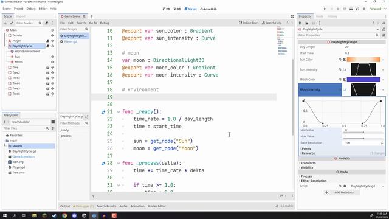The height and width of the screenshot is (219, 389).
Task: Open Online Docs link
Action: click(x=249, y=23)
